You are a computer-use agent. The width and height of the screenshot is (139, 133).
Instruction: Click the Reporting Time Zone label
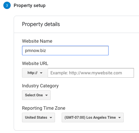[44, 108]
